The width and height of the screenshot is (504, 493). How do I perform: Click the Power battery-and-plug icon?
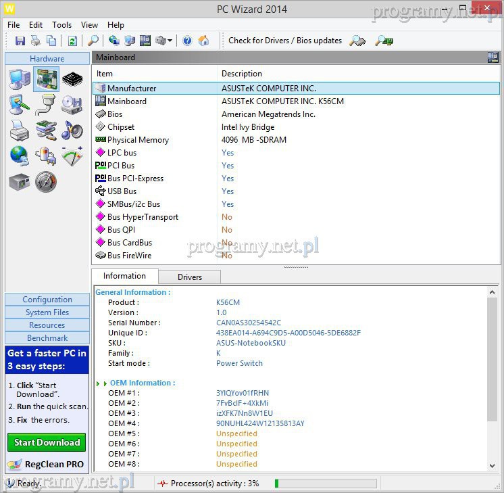46,156
